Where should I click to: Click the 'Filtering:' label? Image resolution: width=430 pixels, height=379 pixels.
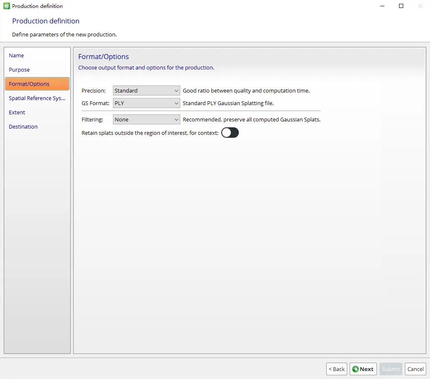tap(92, 119)
